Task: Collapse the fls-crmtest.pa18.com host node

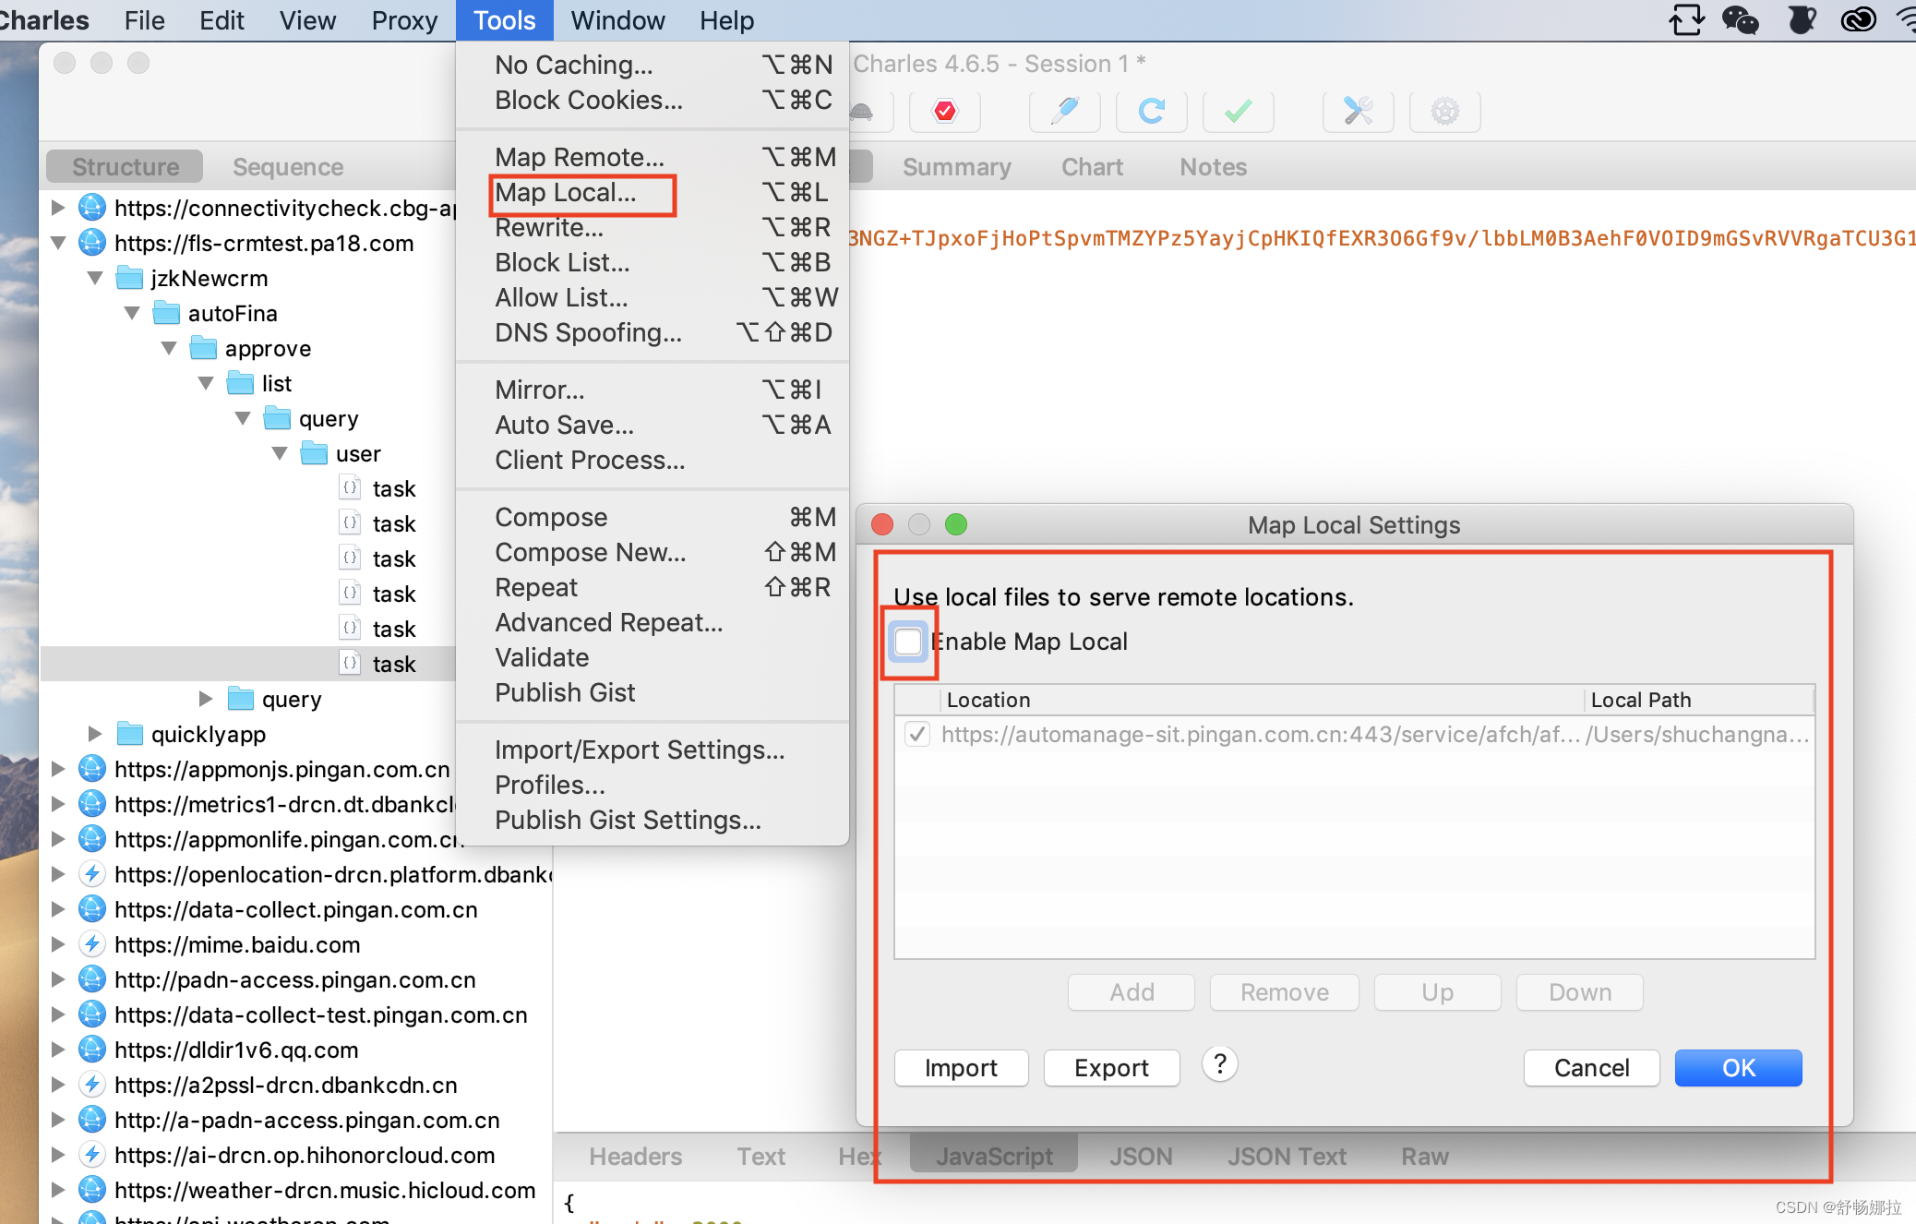Action: 58,243
